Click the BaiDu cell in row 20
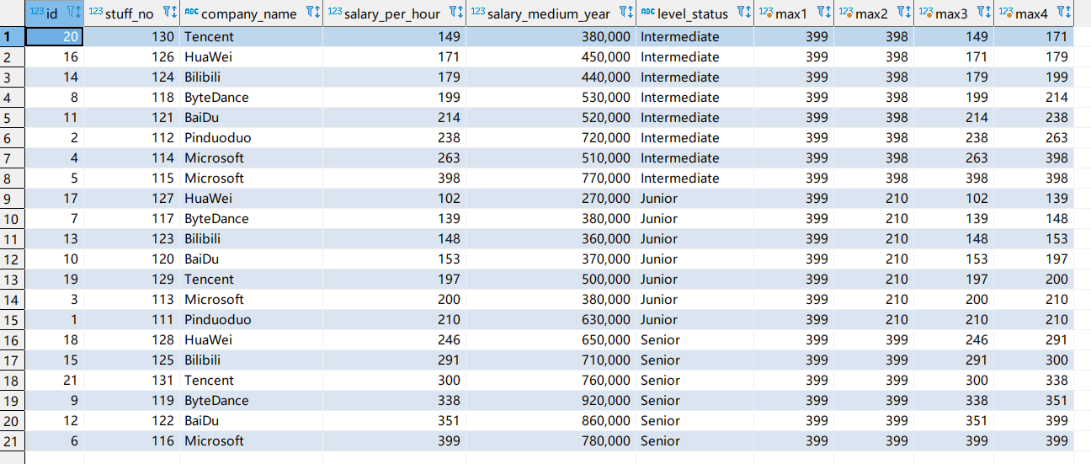This screenshot has height=464, width=1091. [251, 420]
